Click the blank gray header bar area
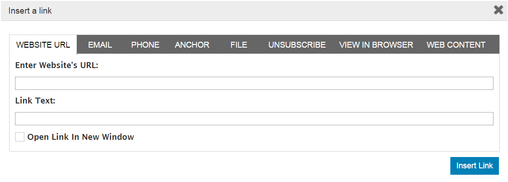The width and height of the screenshot is (508, 182). coord(272,10)
